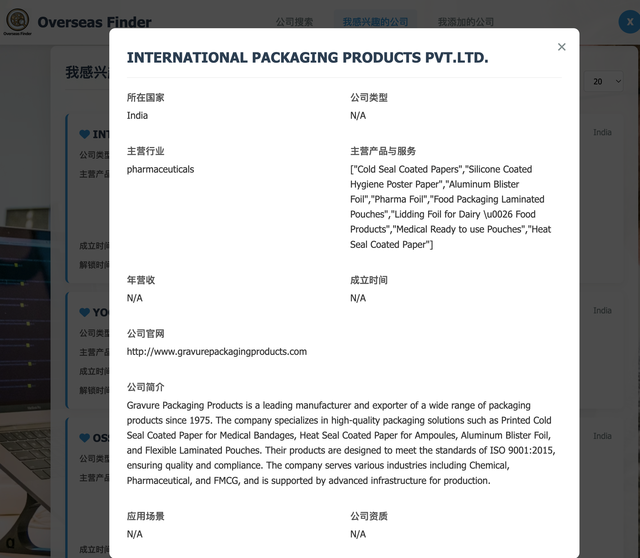640x558 pixels.
Task: Open the 我添加的公司 tab
Action: (466, 22)
